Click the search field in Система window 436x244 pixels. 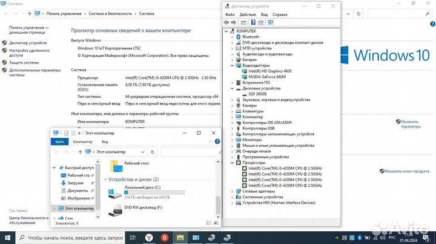click(400, 13)
